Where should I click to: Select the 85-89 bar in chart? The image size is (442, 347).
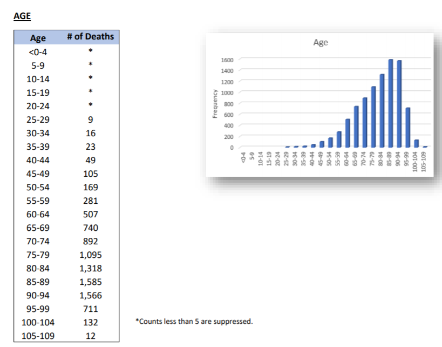coord(391,103)
